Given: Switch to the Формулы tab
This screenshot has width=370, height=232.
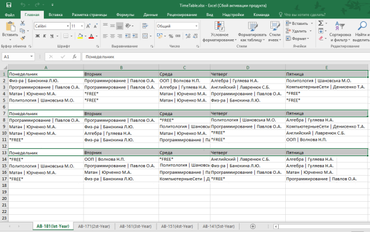Looking at the screenshot, I should pyautogui.click(x=125, y=15).
